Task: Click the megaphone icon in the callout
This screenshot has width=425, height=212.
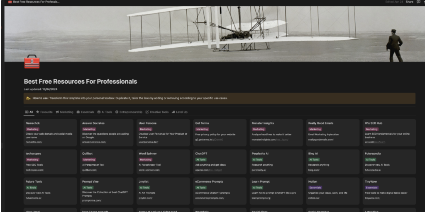Action: pos(28,98)
